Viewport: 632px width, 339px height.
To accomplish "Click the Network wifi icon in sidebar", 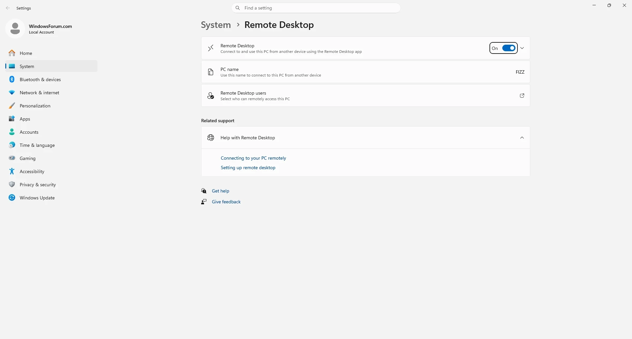I will [x=12, y=93].
